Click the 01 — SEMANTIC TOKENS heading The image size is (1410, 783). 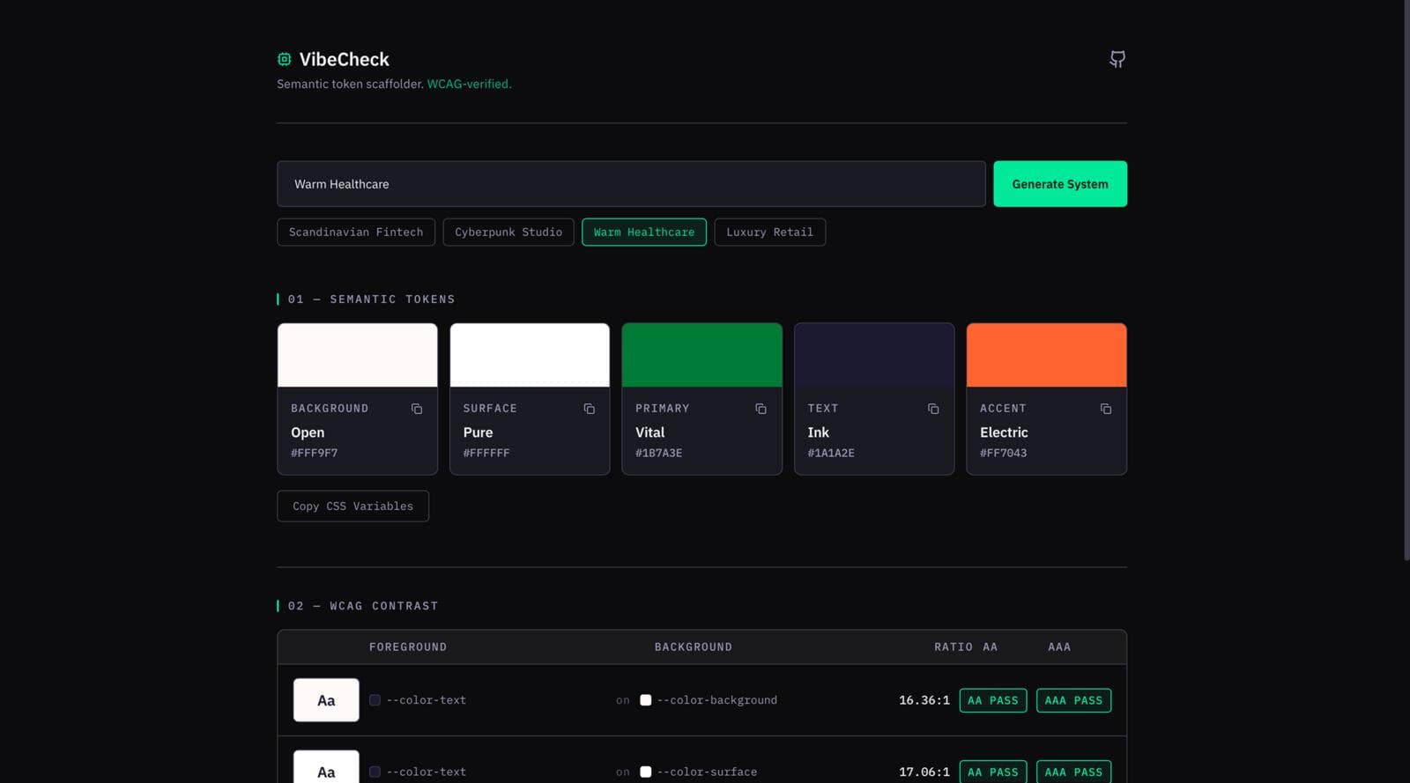point(371,299)
